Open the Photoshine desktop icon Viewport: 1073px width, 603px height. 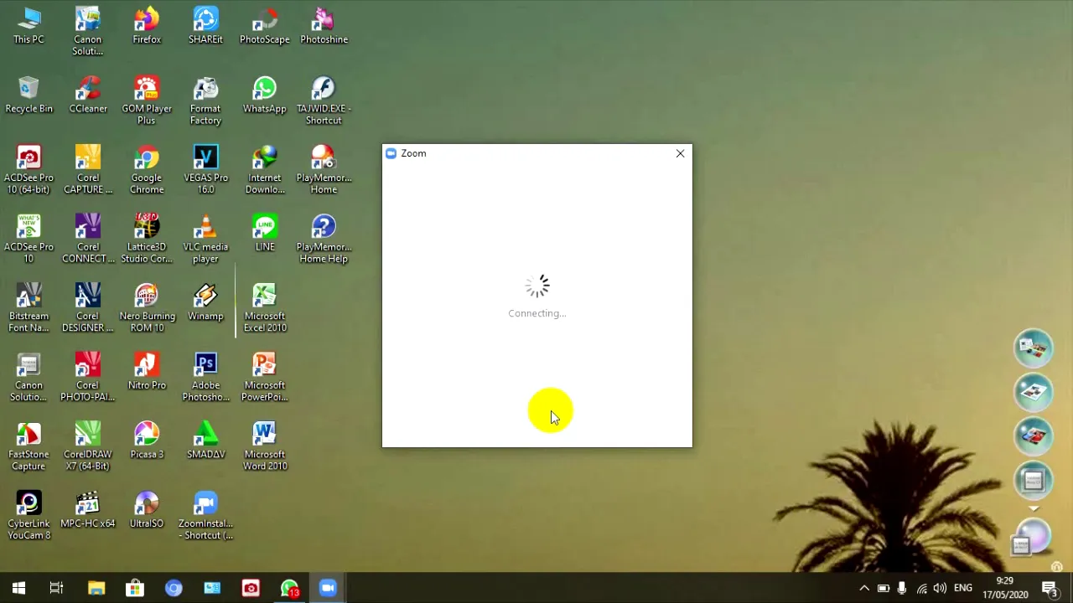pyautogui.click(x=324, y=25)
